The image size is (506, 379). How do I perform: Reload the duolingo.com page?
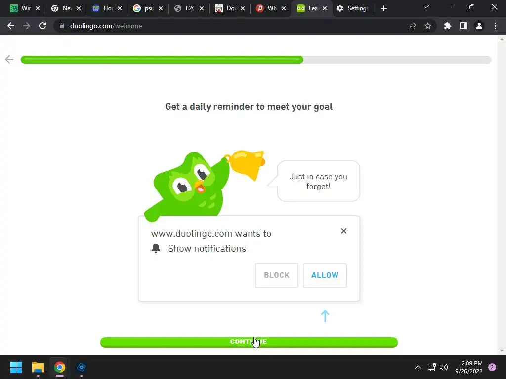(x=42, y=26)
